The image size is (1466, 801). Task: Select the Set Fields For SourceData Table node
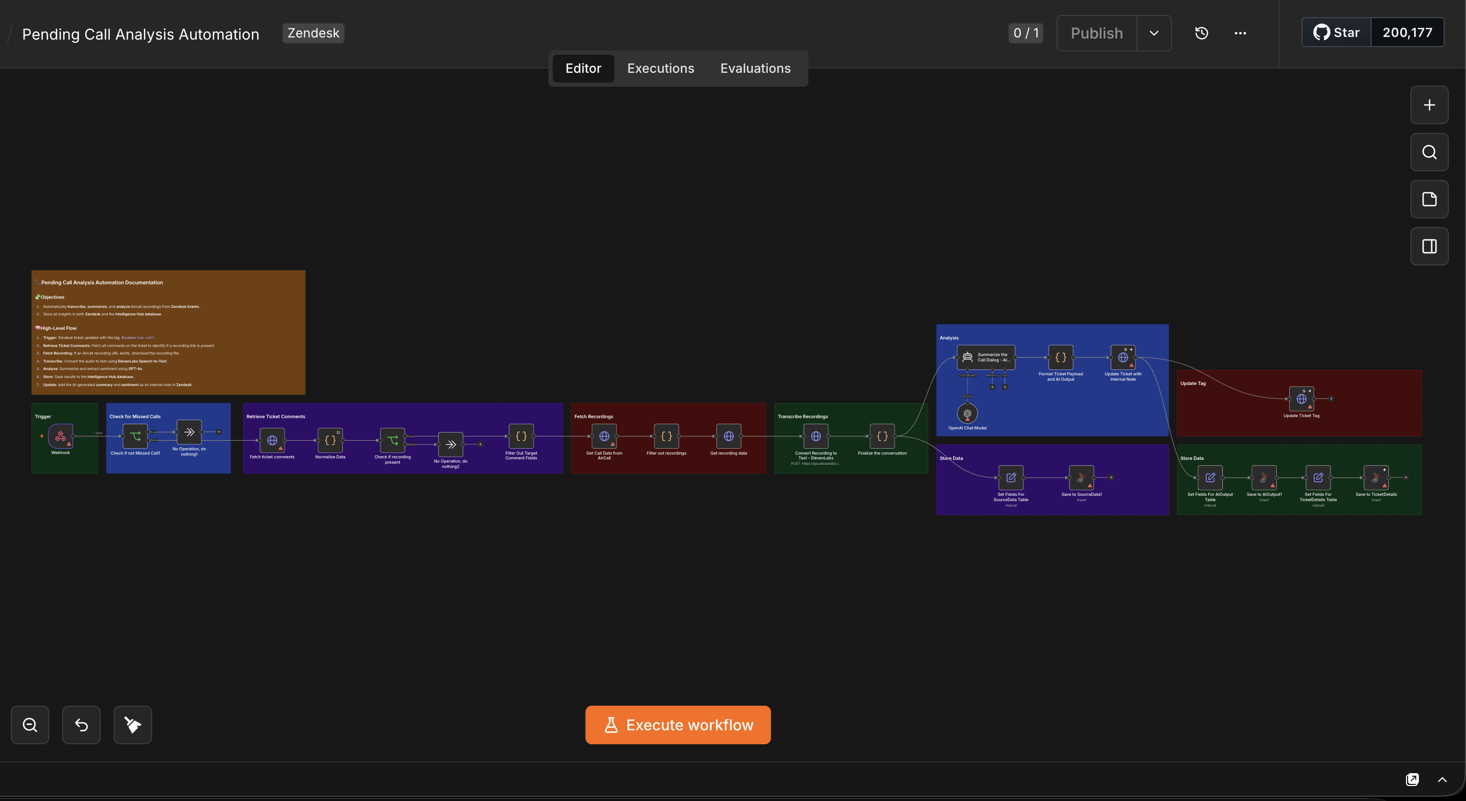[1011, 478]
